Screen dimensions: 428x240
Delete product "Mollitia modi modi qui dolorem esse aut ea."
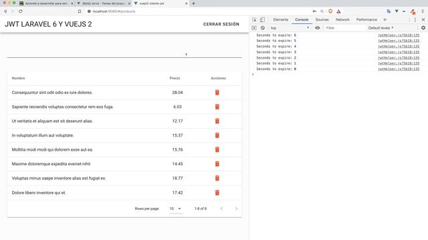(x=217, y=149)
